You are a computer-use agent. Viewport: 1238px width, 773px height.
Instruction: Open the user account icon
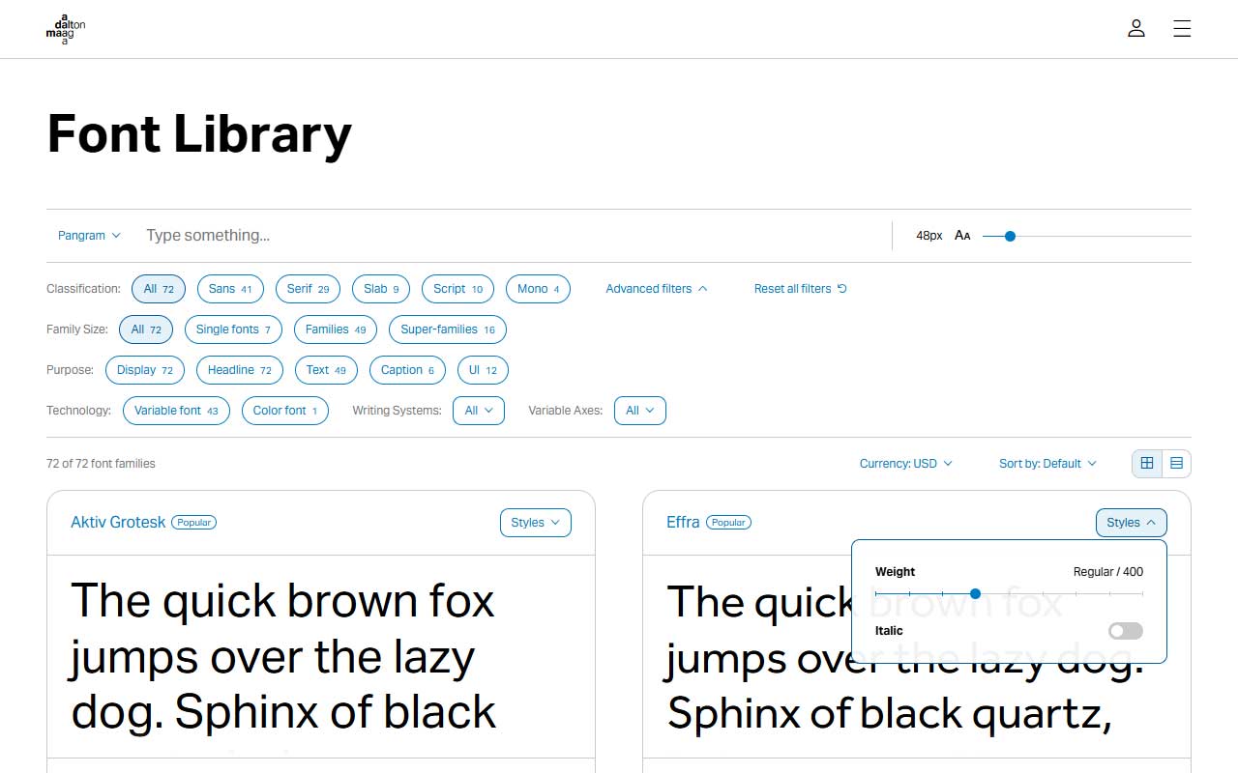(1135, 28)
